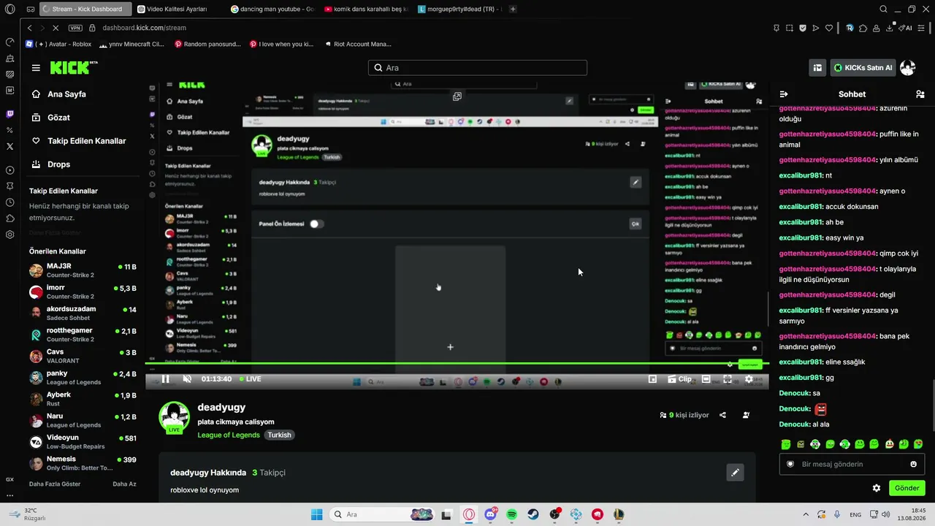Open recommended channel Cavs
The image size is (935, 526).
coord(83,357)
